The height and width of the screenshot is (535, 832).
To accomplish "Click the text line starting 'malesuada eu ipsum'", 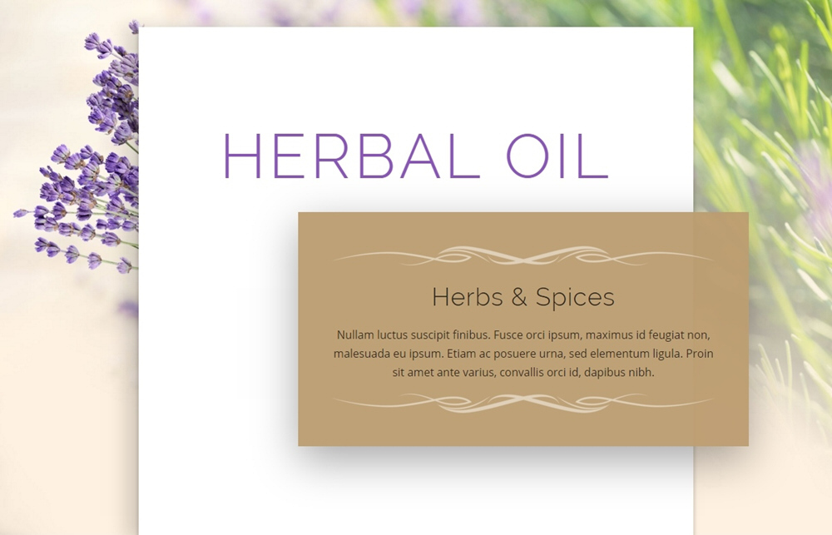I will point(523,354).
